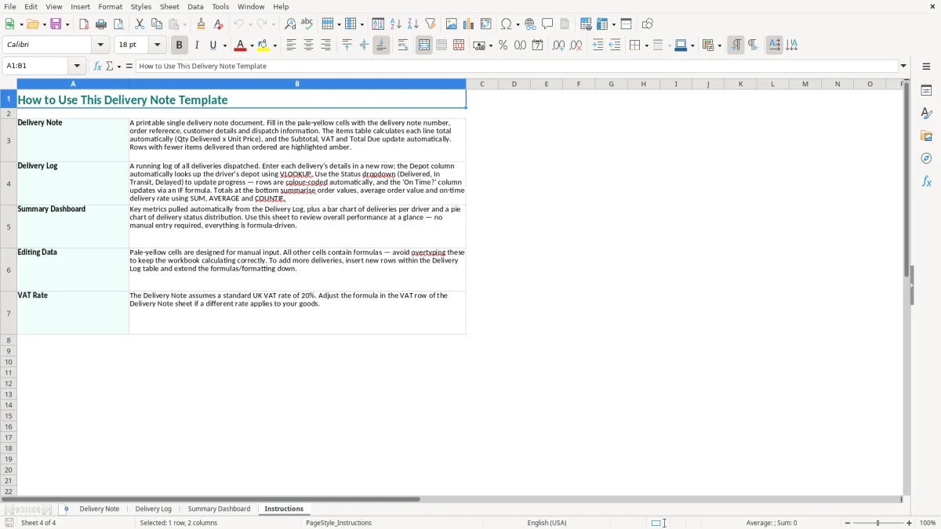Screen dimensions: 941x529
Task: Toggle Wrap Text button
Action: tap(403, 45)
